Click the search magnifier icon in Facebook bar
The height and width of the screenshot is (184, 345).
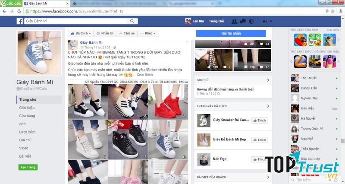tap(132, 21)
